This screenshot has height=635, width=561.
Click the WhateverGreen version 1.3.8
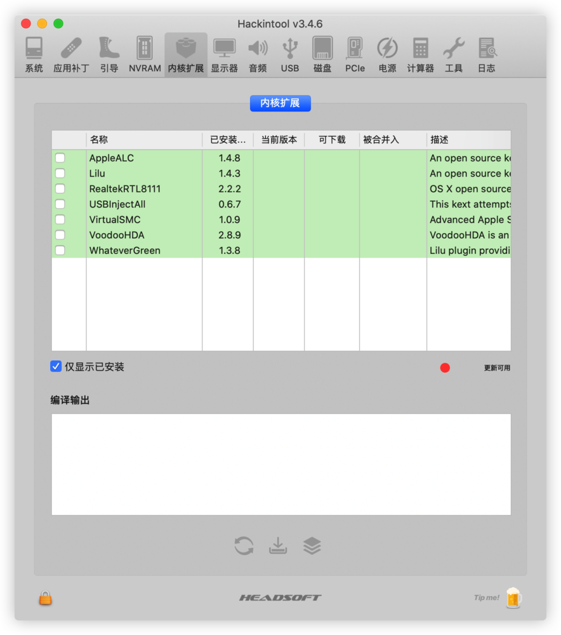pyautogui.click(x=230, y=250)
